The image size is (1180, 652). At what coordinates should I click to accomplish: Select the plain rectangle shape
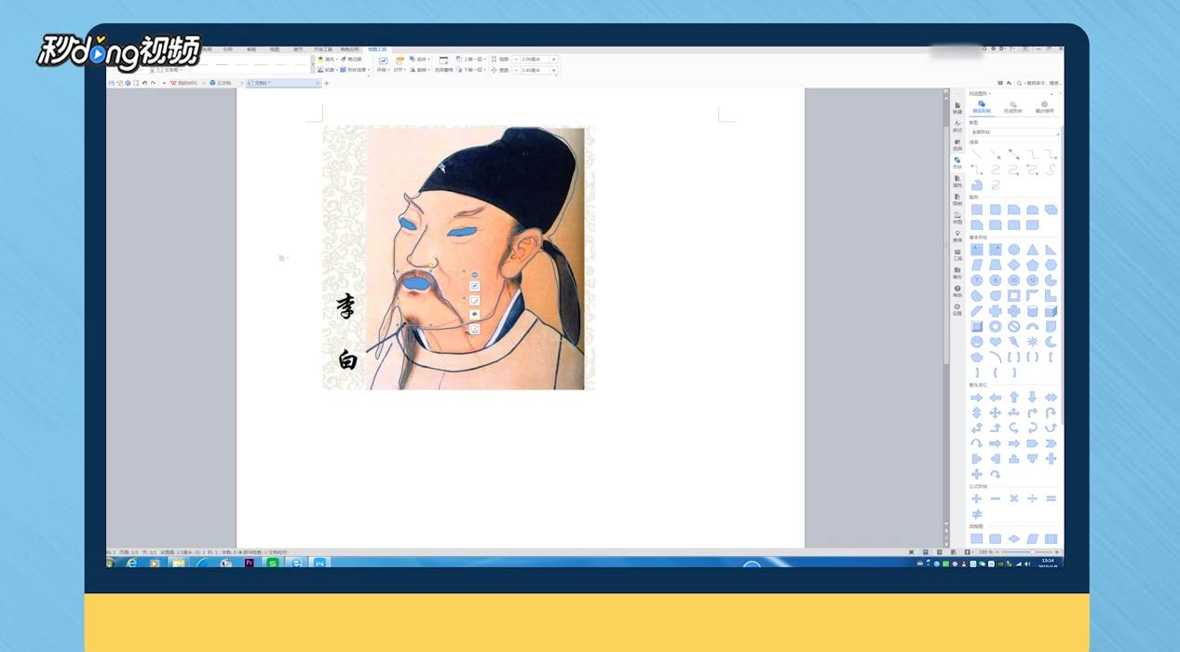977,210
